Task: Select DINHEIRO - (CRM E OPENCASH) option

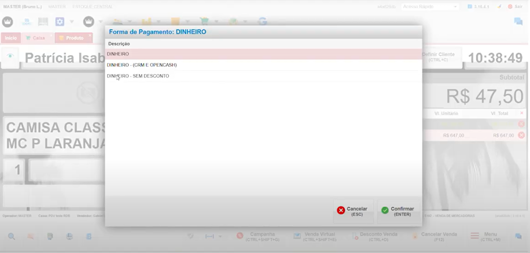Action: tap(142, 65)
